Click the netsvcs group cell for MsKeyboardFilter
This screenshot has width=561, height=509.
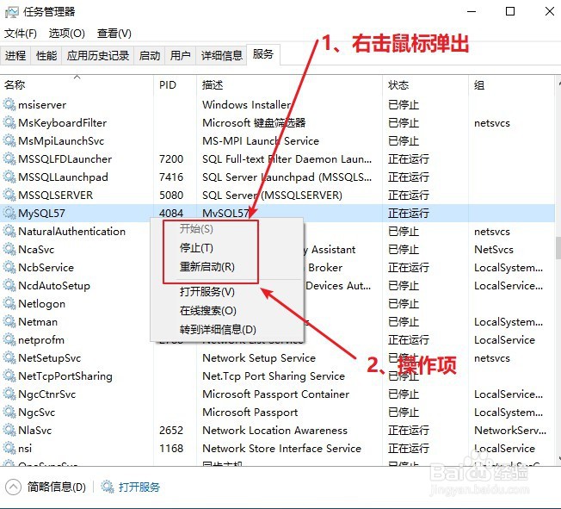pos(492,123)
